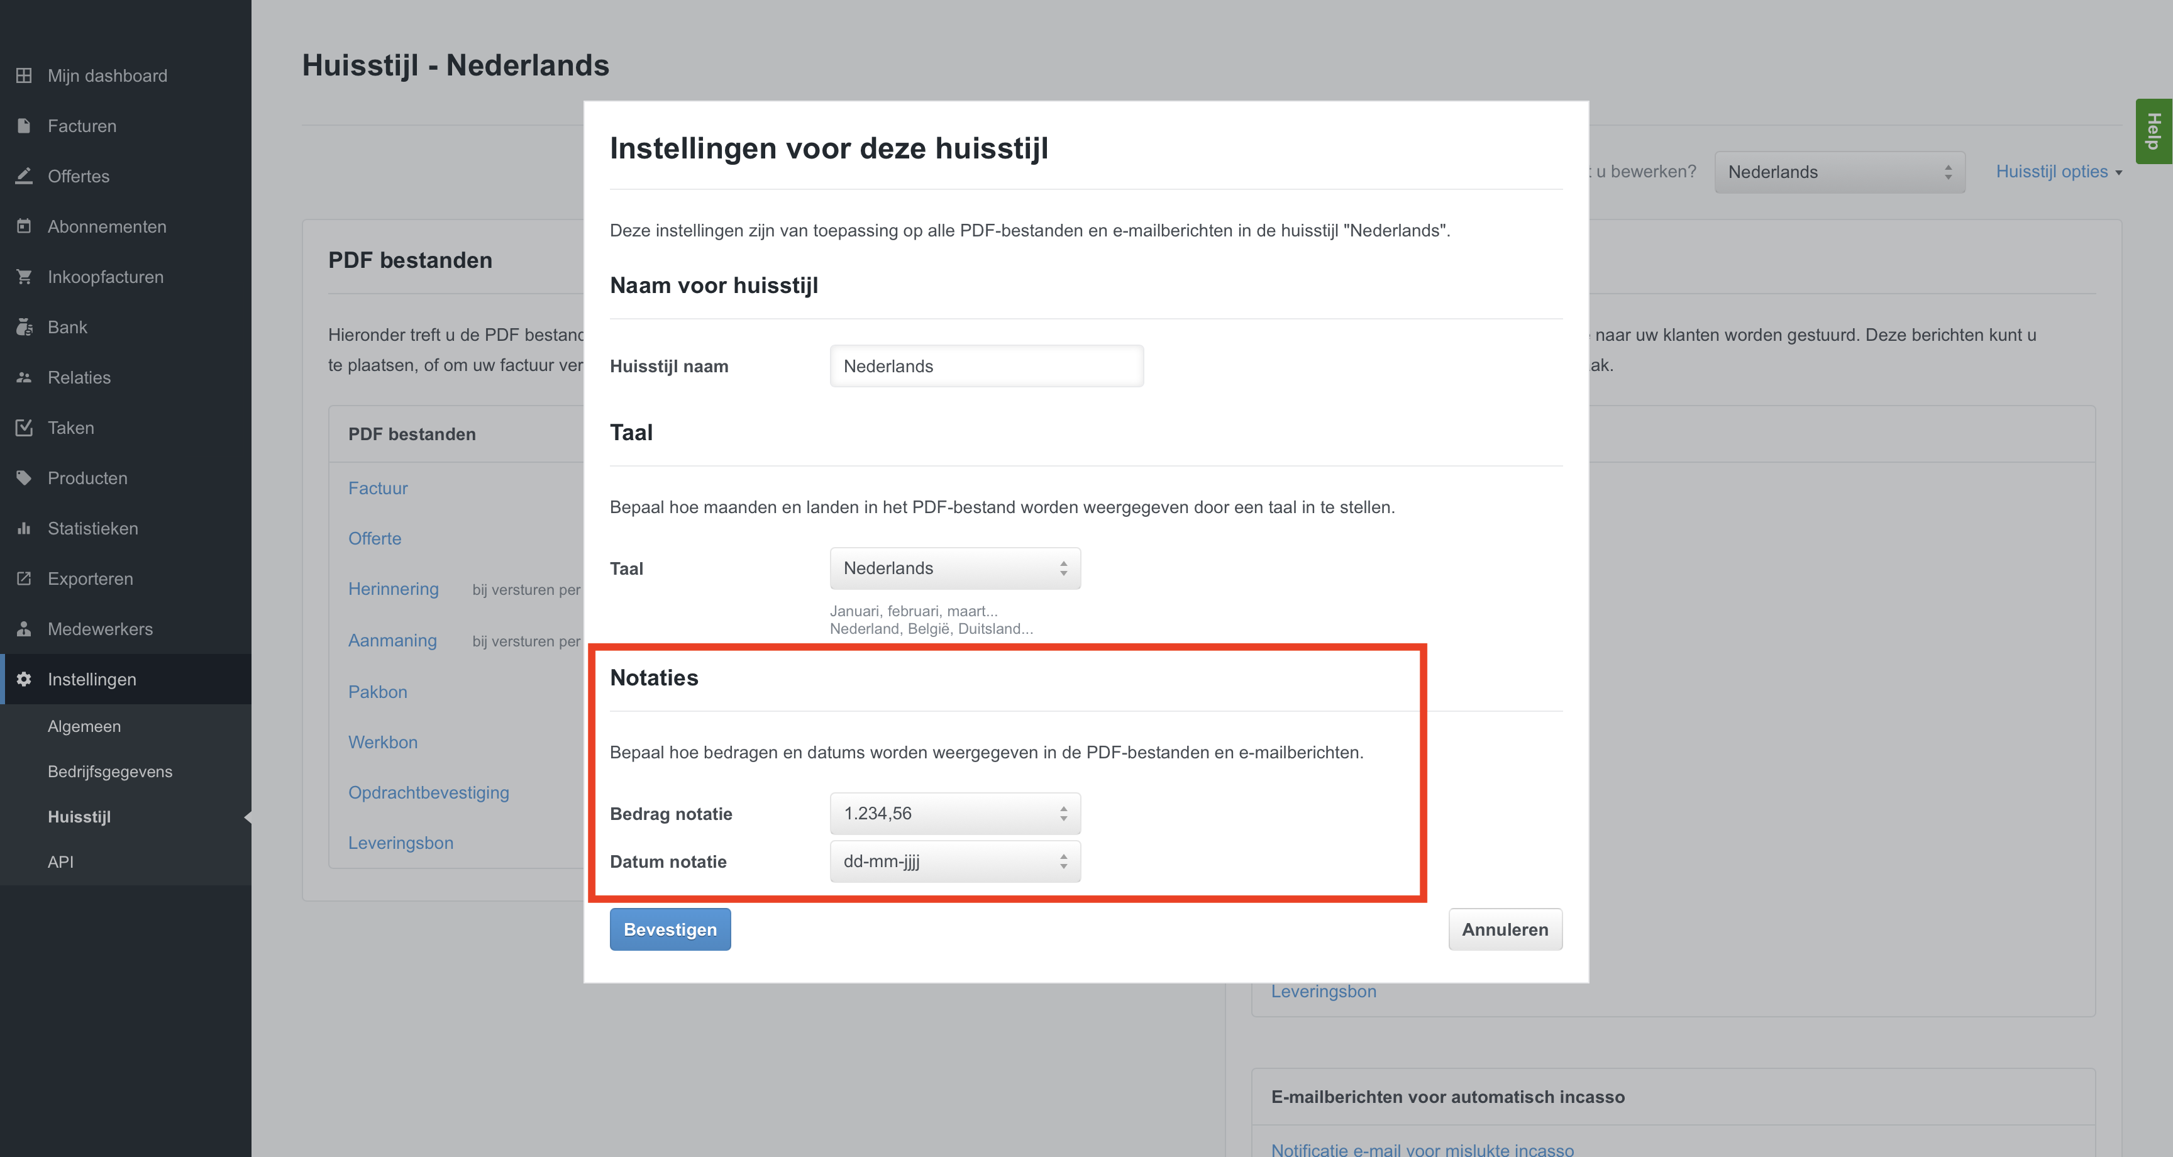Click the Bank money bag icon
This screenshot has width=2173, height=1157.
pos(24,328)
